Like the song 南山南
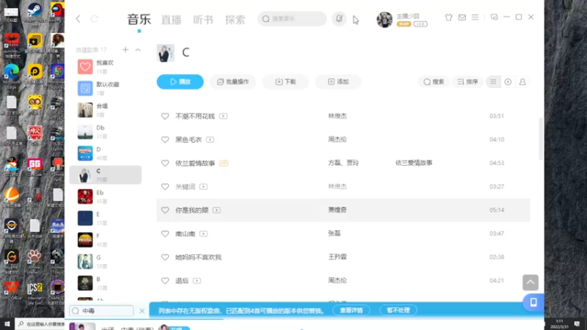Image resolution: width=587 pixels, height=330 pixels. pos(165,234)
